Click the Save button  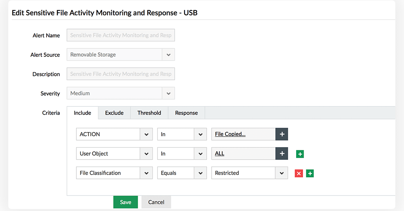[126, 202]
